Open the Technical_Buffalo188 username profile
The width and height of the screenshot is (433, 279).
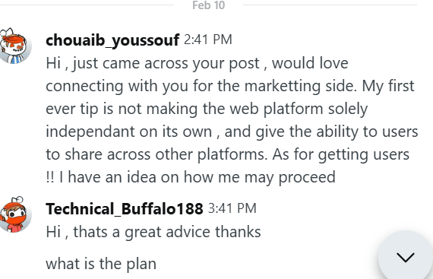coord(125,209)
